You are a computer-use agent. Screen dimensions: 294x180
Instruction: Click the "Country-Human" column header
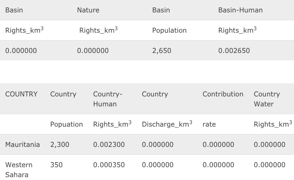point(107,99)
